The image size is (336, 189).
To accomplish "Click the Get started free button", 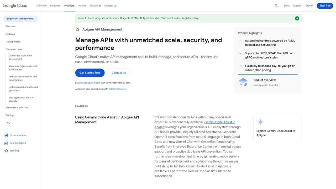I will [90, 73].
